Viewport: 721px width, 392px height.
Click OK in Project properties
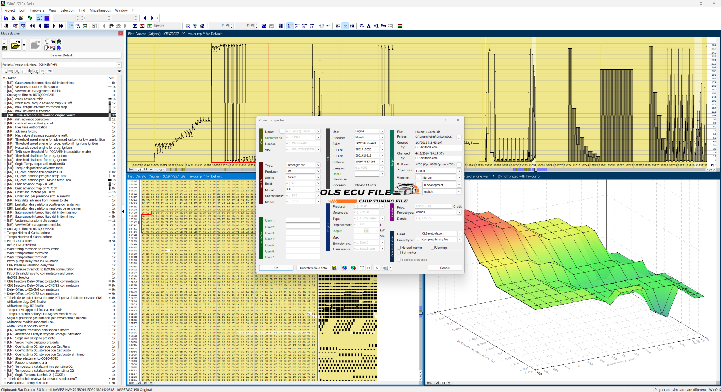coord(276,268)
